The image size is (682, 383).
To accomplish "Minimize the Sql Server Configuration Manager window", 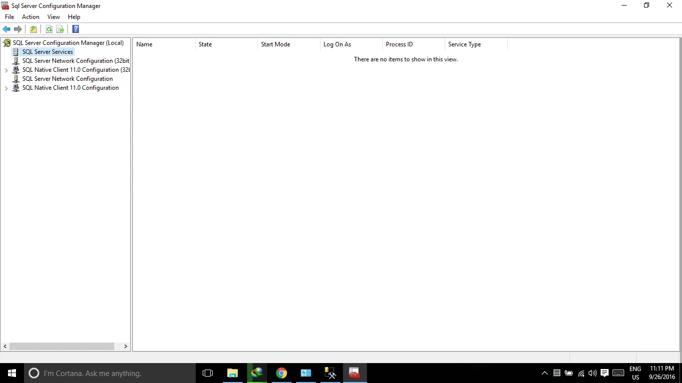I will tap(624, 5).
